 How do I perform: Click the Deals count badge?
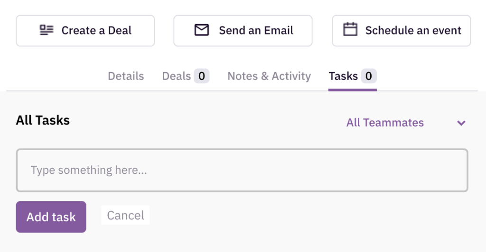[201, 76]
